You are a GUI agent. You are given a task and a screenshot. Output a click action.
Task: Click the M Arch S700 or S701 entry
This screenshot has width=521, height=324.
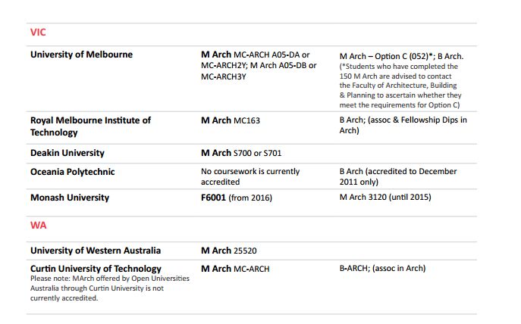tap(240, 153)
